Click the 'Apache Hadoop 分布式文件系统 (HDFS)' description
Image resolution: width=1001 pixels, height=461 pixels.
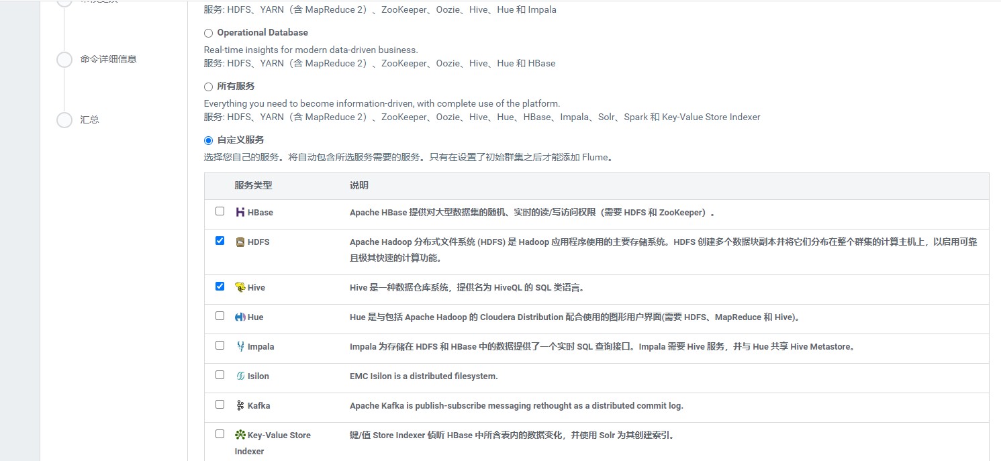(663, 250)
